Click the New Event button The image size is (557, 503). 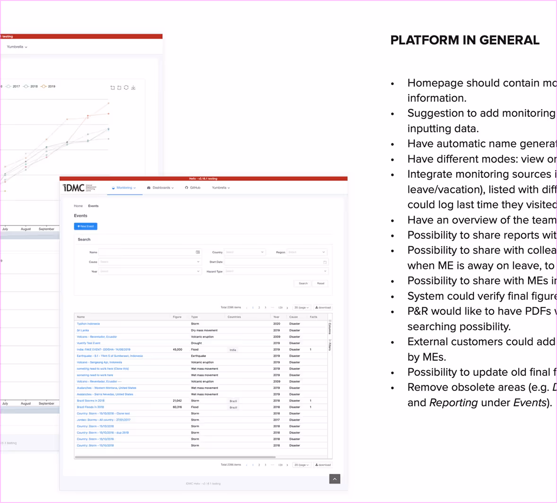click(x=86, y=226)
